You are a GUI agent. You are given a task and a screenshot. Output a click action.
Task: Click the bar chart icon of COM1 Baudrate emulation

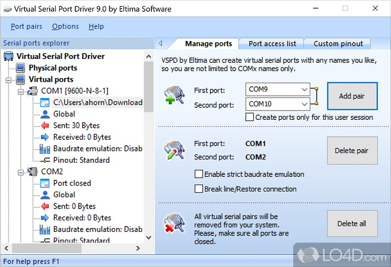pyautogui.click(x=45, y=149)
